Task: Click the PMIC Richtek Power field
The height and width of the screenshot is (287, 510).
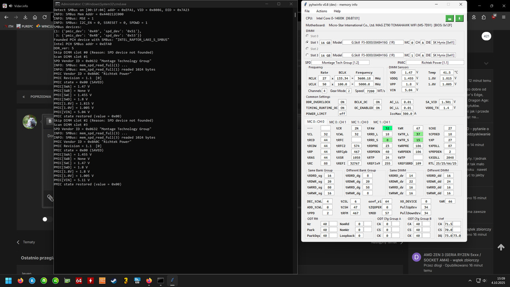Action: tap(435, 63)
